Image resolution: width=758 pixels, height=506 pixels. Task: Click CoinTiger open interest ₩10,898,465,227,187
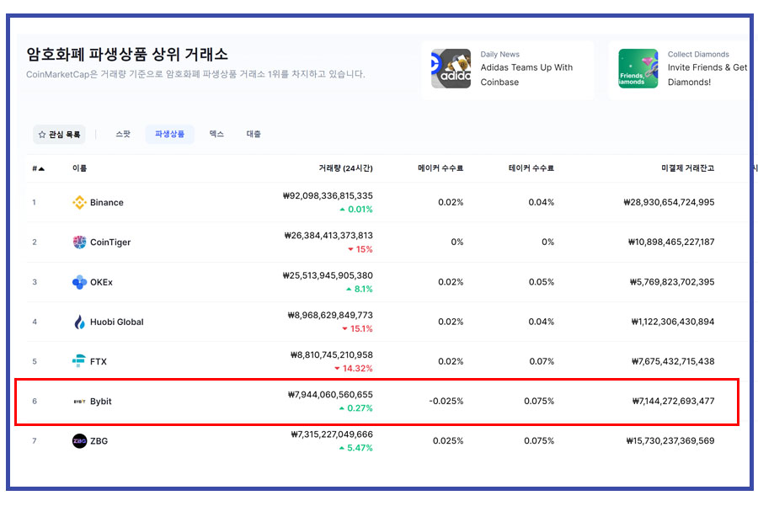(x=671, y=242)
